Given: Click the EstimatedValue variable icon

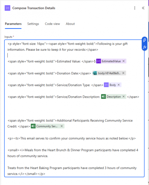Looking at the screenshot, I should (x=98, y=61).
